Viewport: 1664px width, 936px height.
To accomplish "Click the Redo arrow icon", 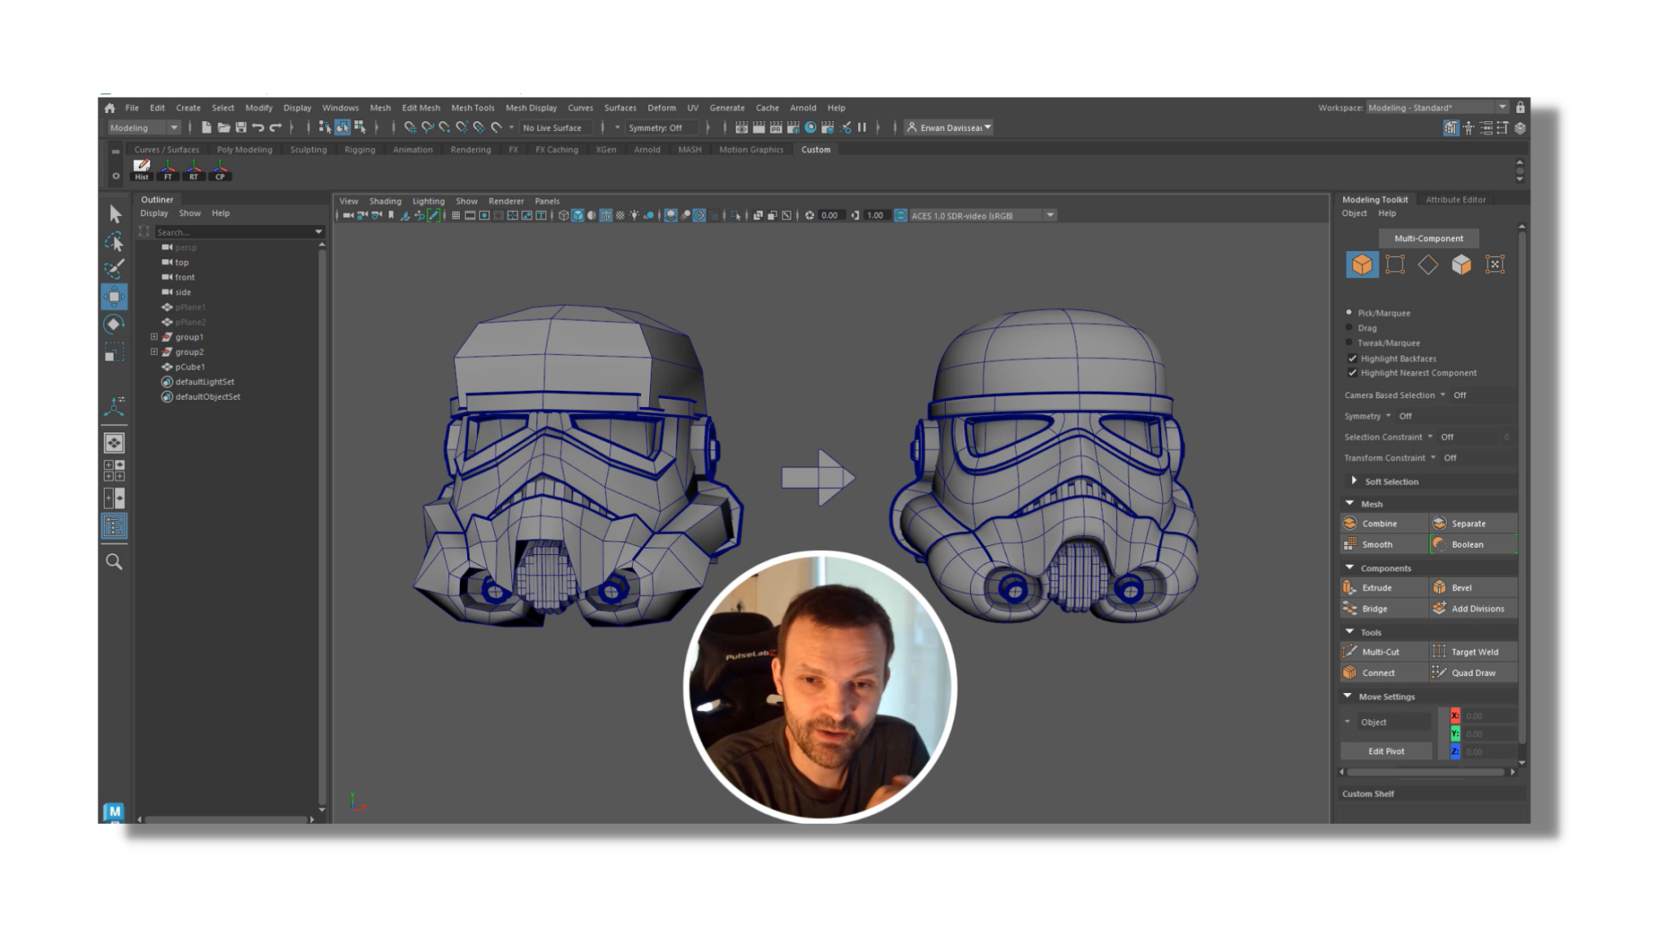I will point(275,128).
